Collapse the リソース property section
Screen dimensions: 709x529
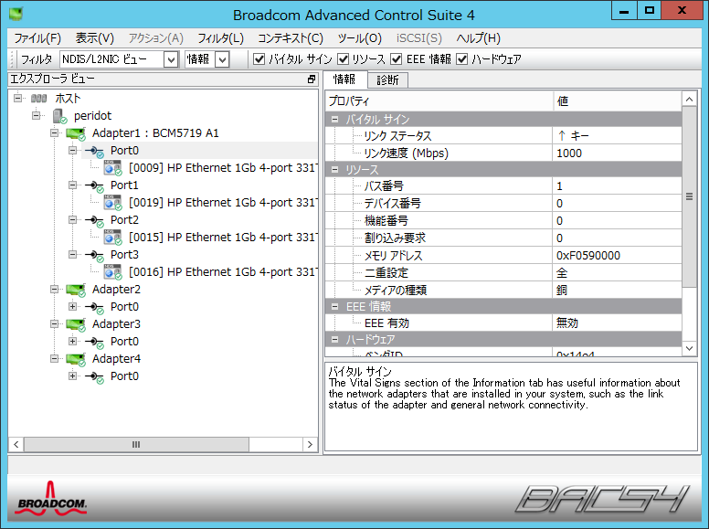point(334,170)
